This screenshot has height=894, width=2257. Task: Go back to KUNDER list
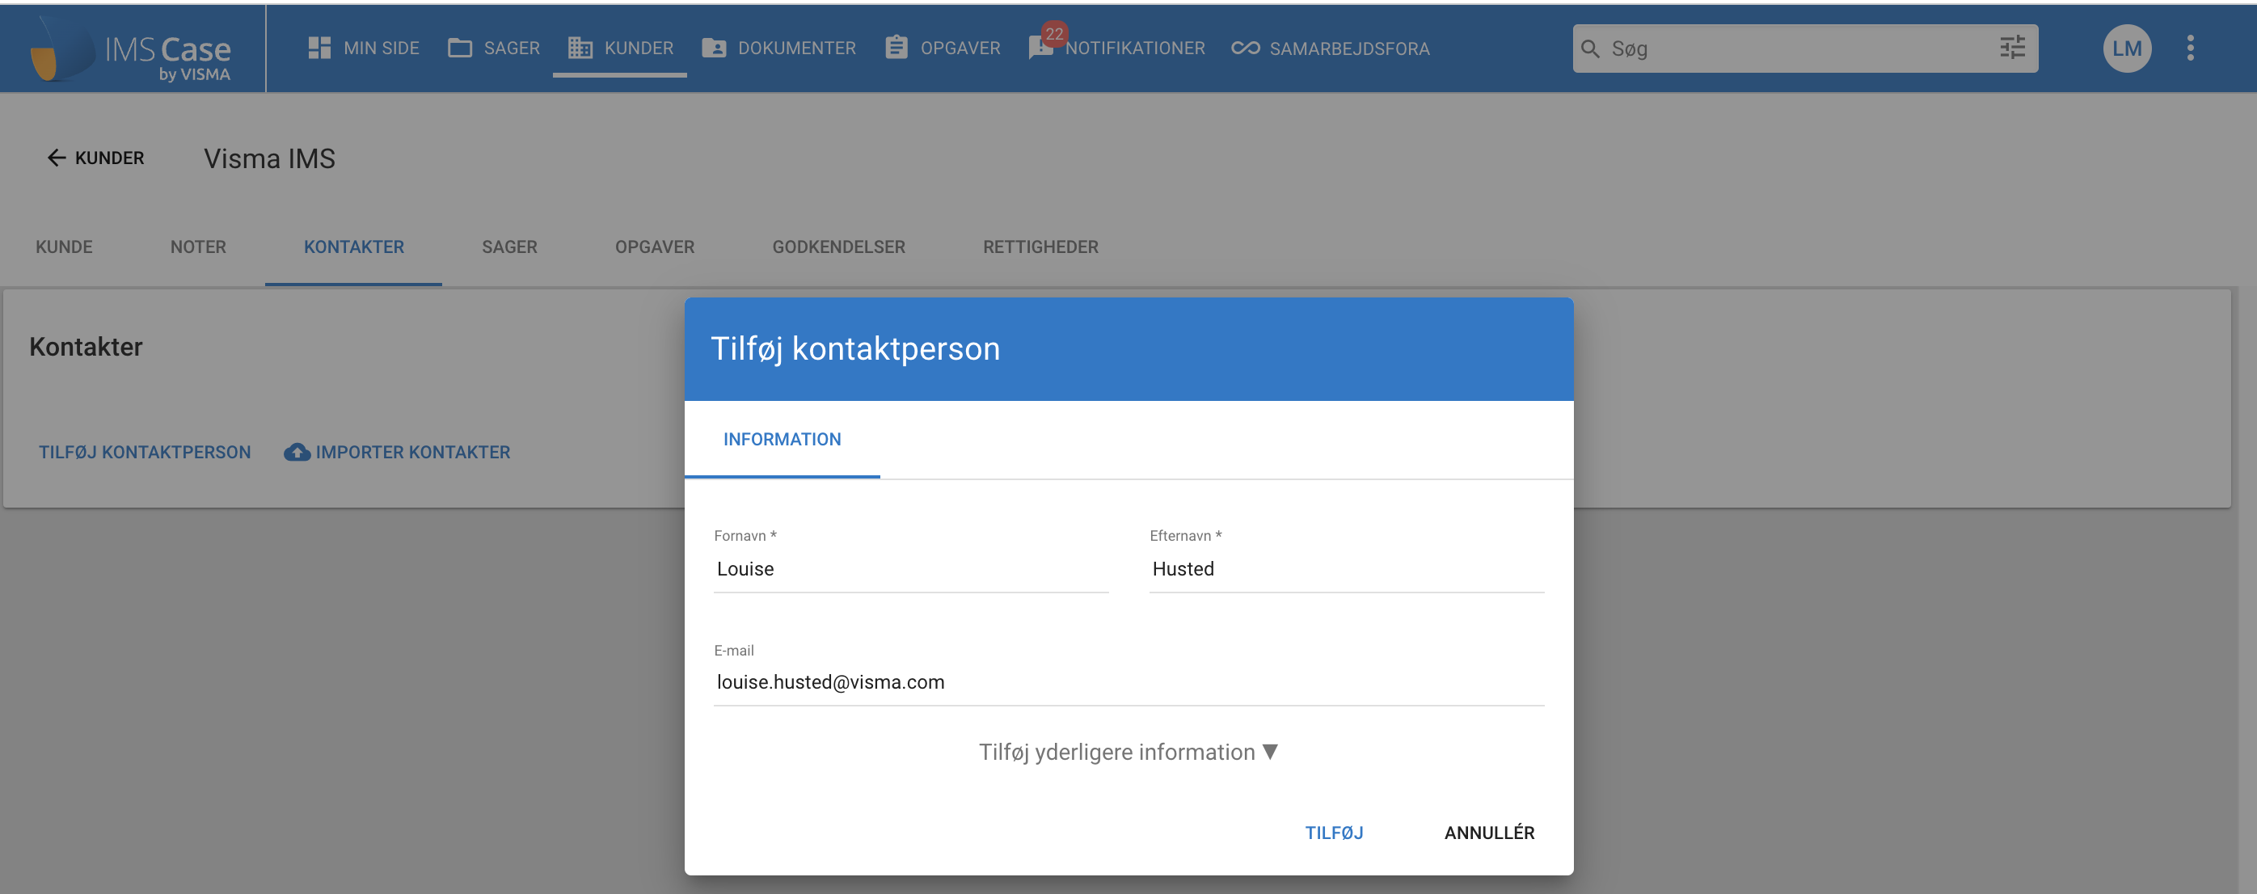pos(95,158)
